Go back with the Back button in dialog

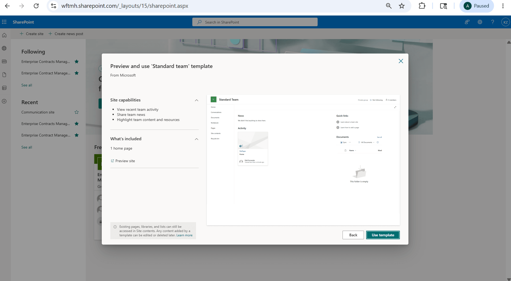pyautogui.click(x=353, y=235)
